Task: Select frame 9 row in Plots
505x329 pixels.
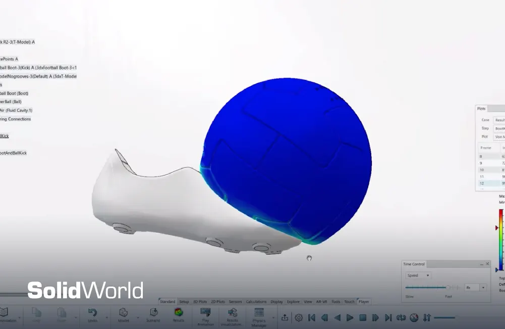Action: pyautogui.click(x=490, y=163)
